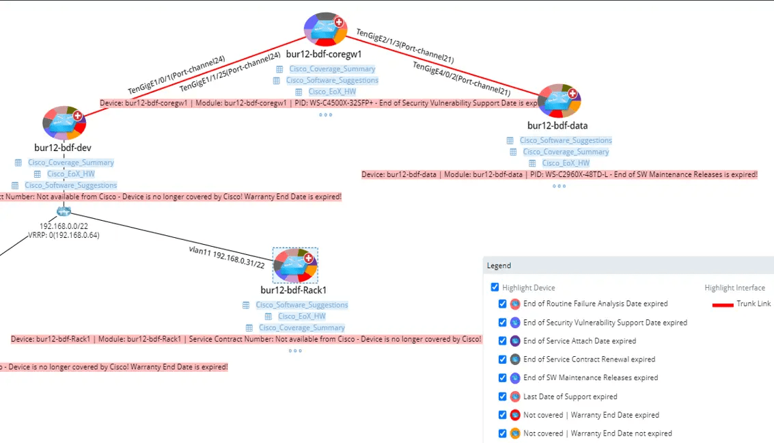Disable Last Date of Support expired checkbox
This screenshot has height=443, width=774.
502,396
